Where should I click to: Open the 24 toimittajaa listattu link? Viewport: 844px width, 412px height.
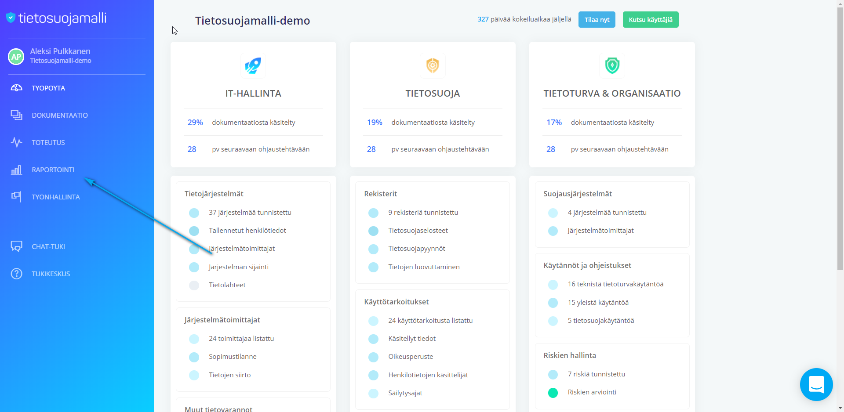click(x=241, y=338)
